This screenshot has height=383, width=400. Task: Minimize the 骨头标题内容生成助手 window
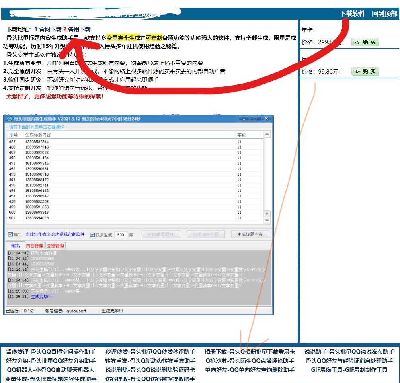244,119
